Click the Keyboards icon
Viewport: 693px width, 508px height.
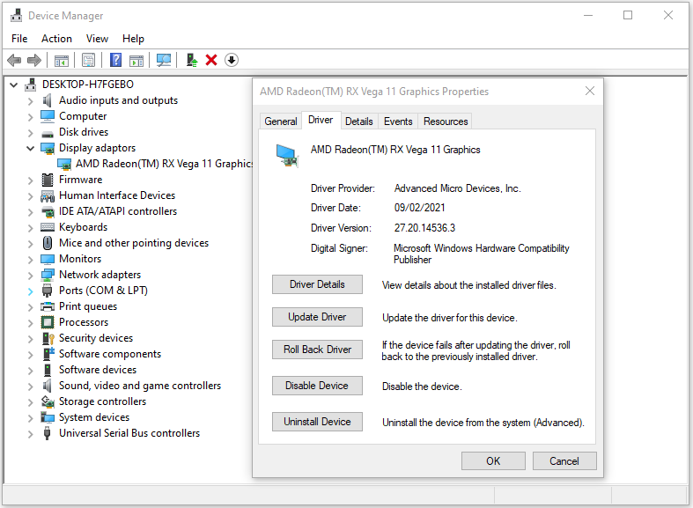coord(48,227)
